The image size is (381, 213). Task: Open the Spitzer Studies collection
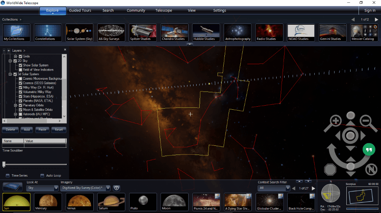click(142, 32)
